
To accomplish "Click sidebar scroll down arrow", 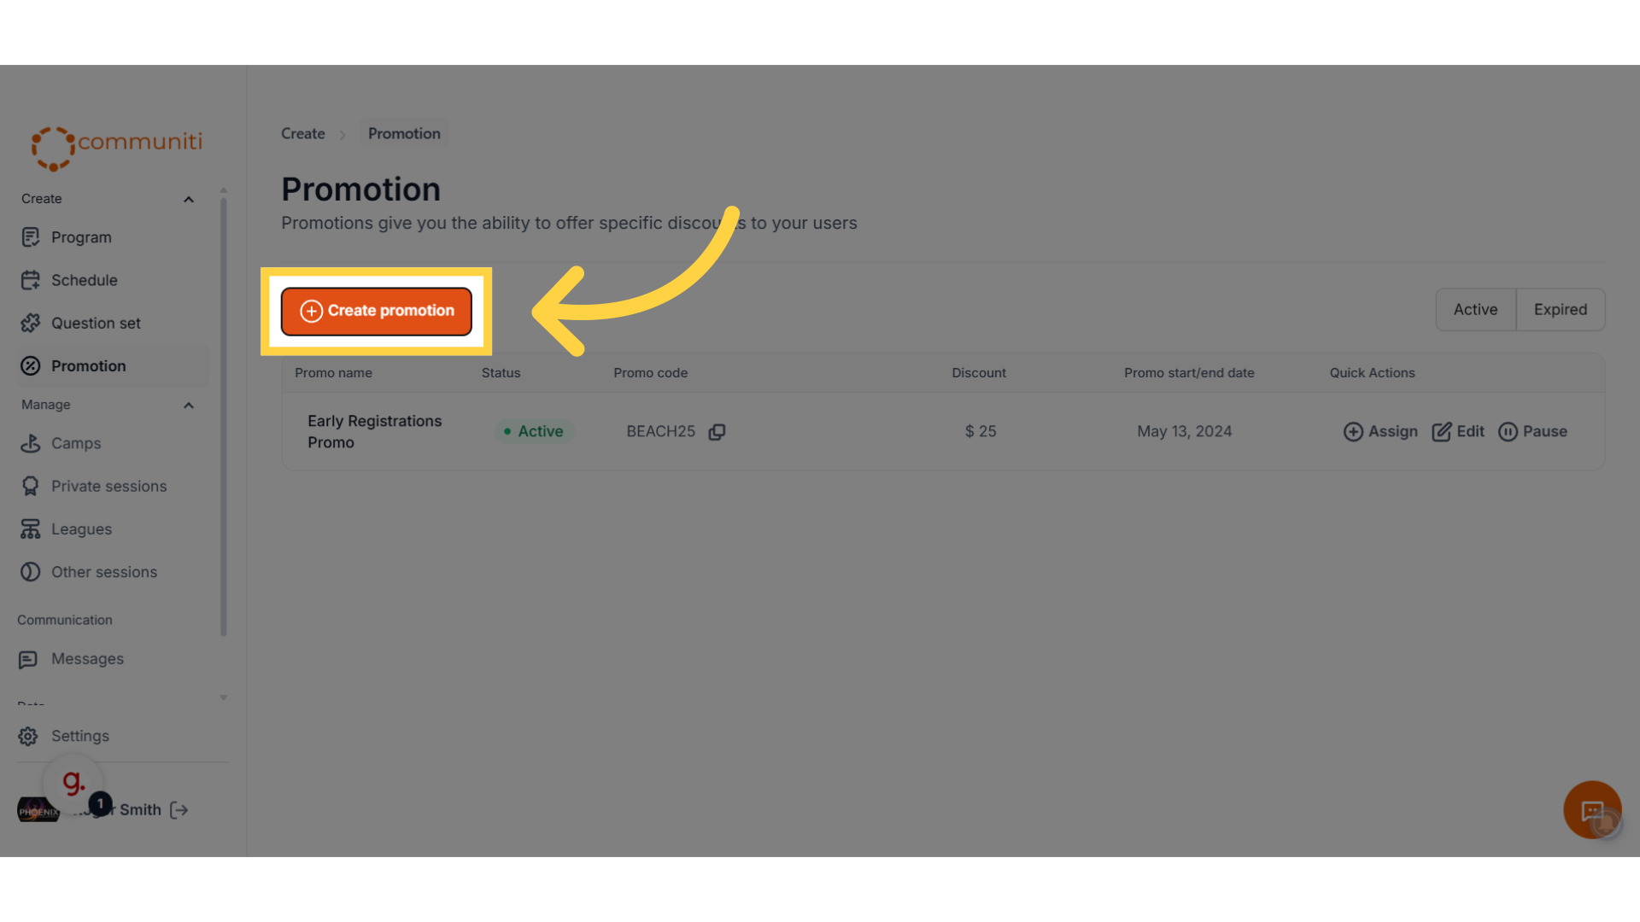I will 224,697.
